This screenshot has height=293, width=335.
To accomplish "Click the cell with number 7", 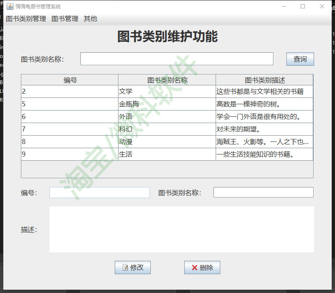I will pyautogui.click(x=70, y=129).
